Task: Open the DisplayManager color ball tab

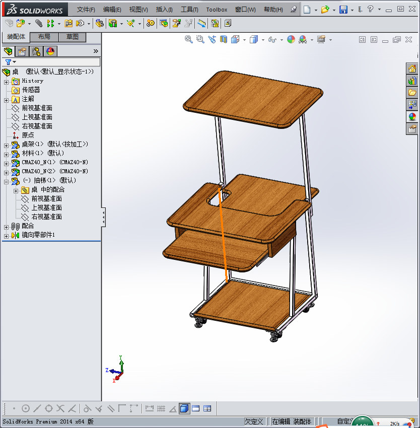Action: point(50,51)
